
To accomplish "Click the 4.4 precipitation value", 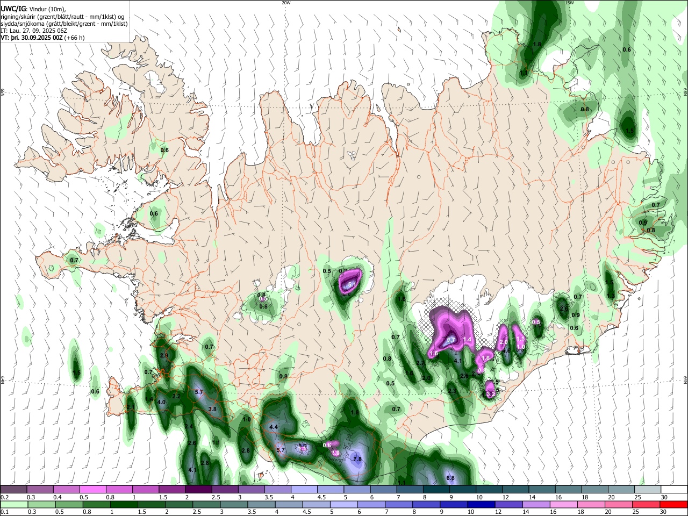I will coord(273,427).
